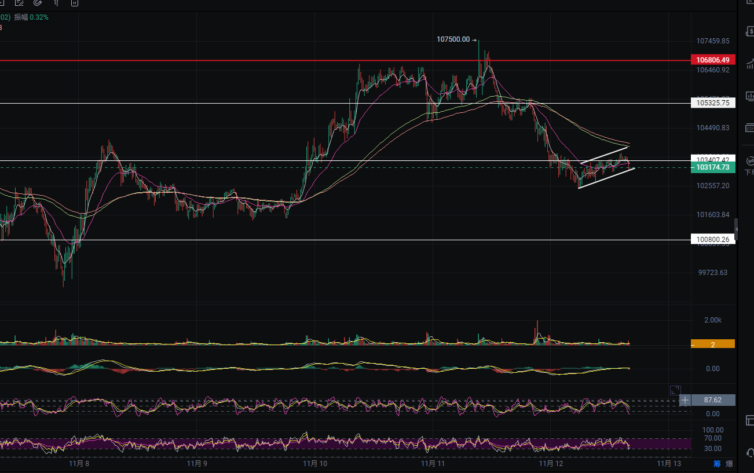The height and width of the screenshot is (473, 754).
Task: Click the 100800.26 support line label
Action: [x=713, y=239]
